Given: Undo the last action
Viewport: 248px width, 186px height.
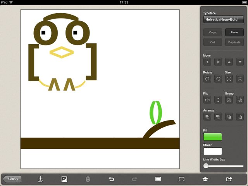Looking at the screenshot, I should 111,179.
